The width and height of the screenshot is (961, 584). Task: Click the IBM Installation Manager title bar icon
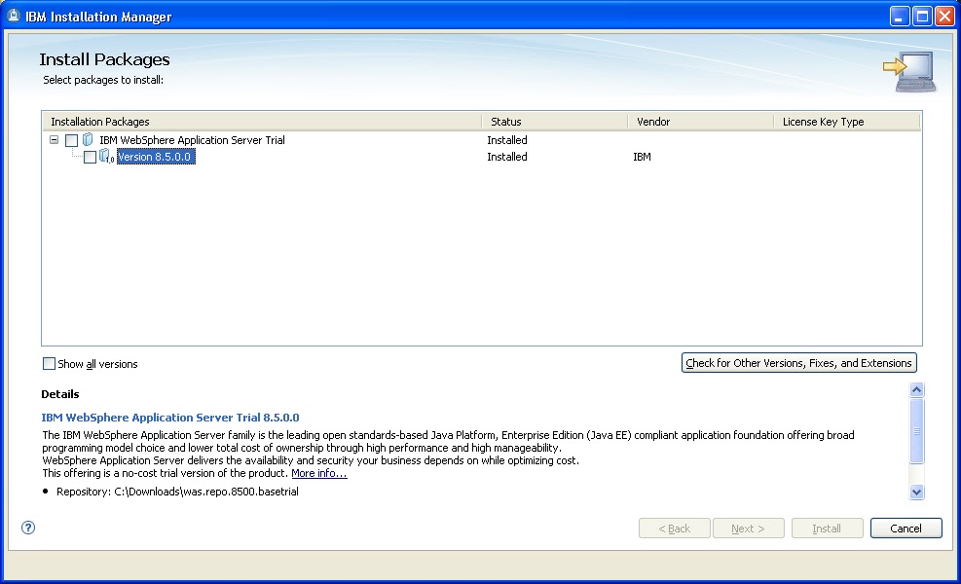(13, 16)
